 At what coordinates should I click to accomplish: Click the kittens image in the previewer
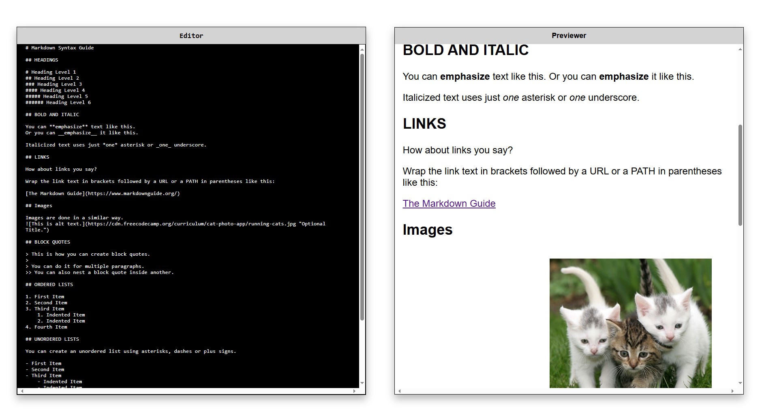click(x=630, y=323)
